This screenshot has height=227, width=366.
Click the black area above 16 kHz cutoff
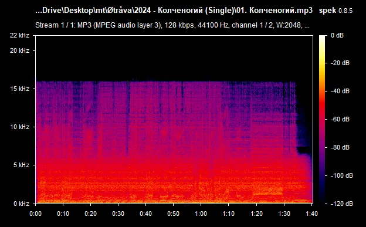pos(174,59)
